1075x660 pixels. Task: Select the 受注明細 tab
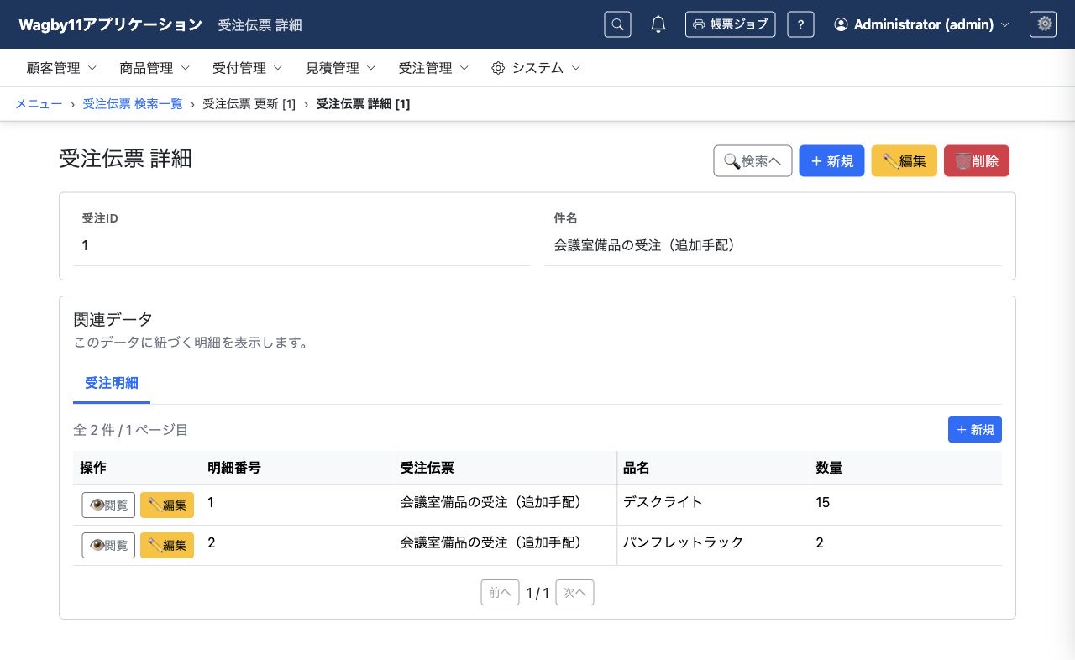click(x=112, y=384)
